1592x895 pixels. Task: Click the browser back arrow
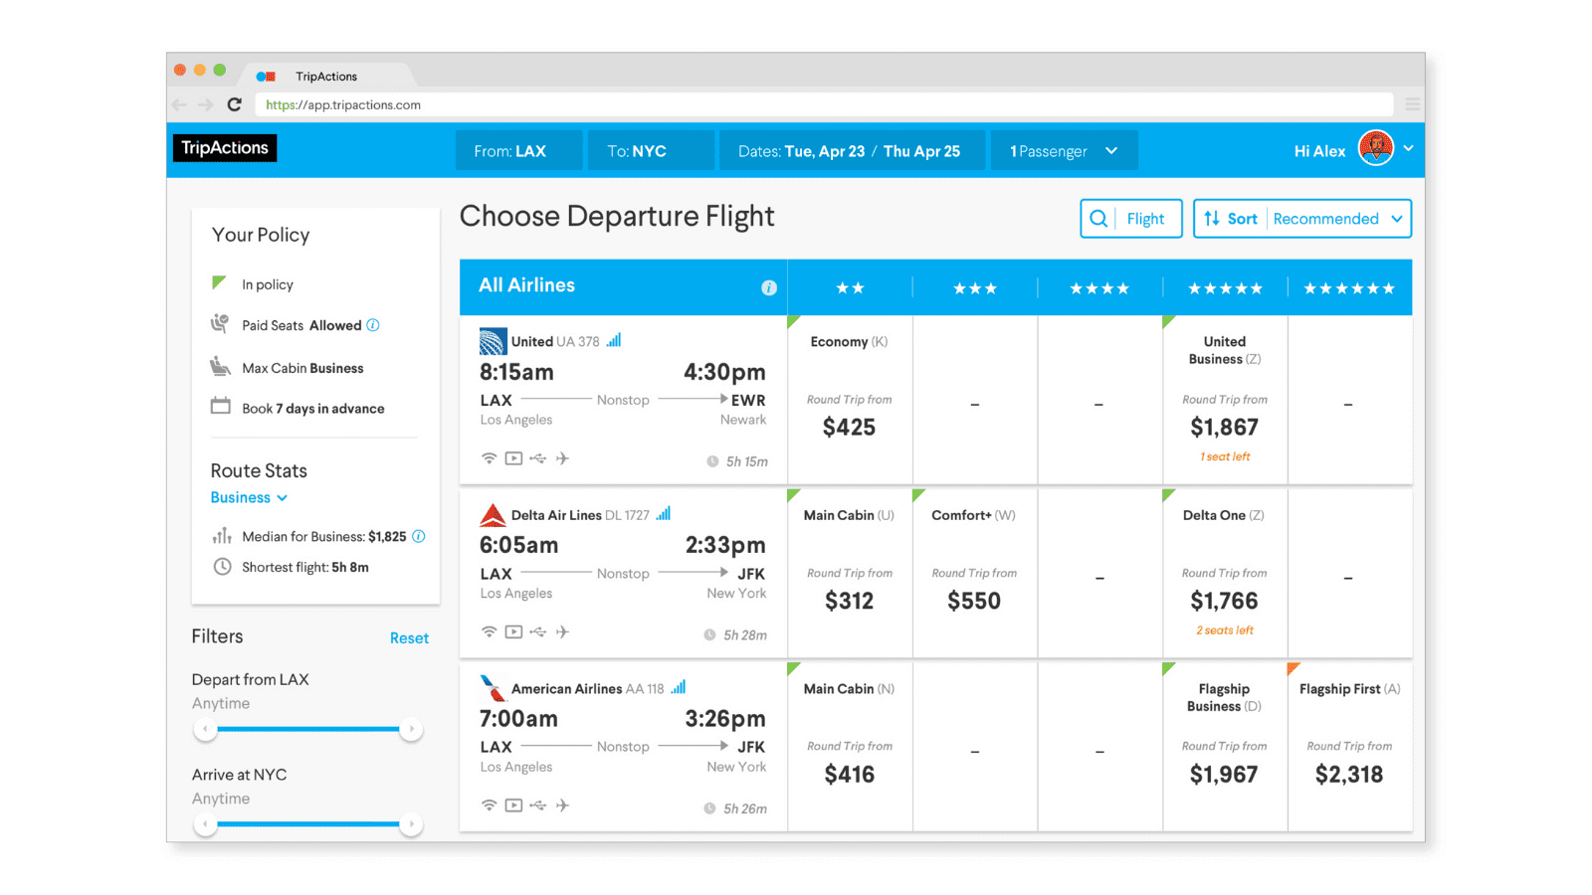179,104
